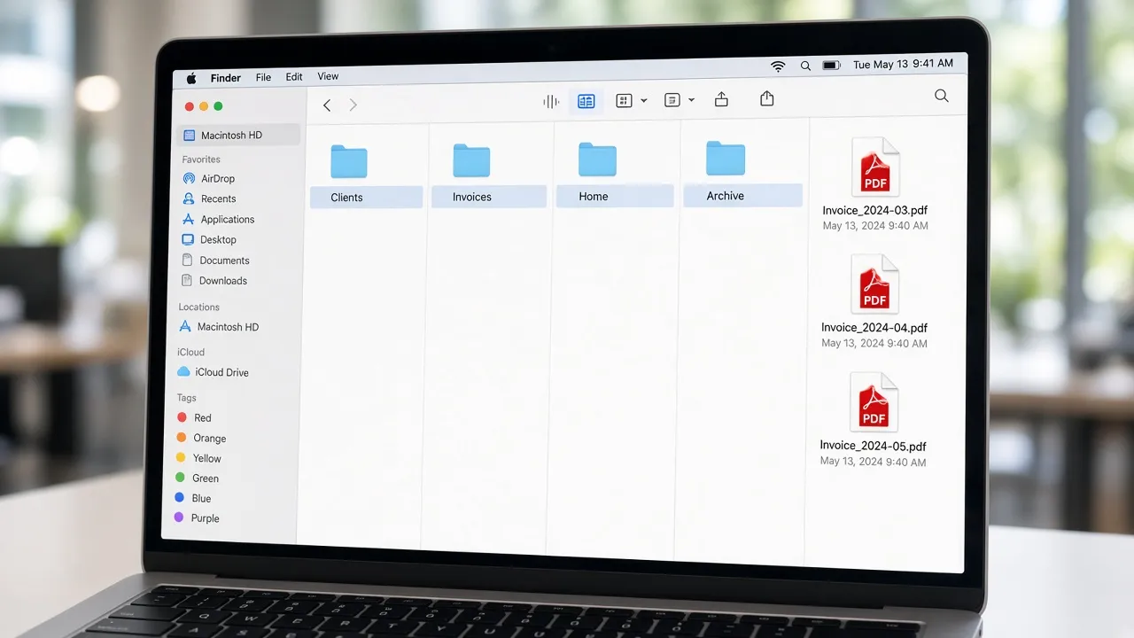Expand the arrow beside the list icon
Viewport: 1134px width, 638px height.
point(692,100)
